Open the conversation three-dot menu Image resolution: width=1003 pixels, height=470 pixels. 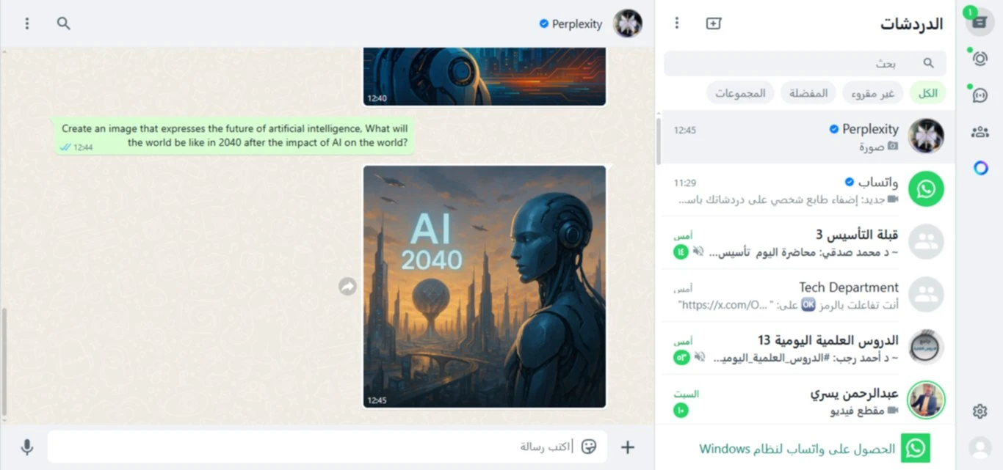point(27,23)
